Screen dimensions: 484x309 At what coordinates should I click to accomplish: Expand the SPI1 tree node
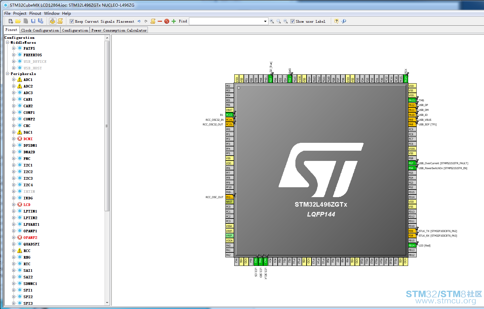coord(14,290)
